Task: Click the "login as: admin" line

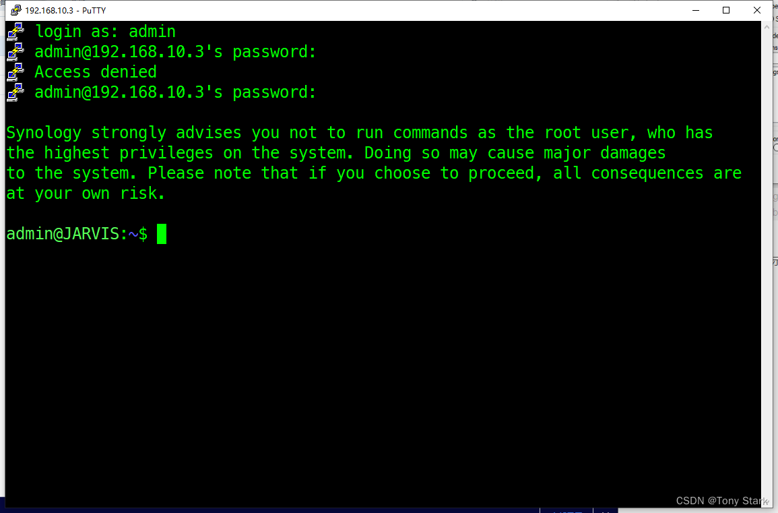Action: (105, 32)
